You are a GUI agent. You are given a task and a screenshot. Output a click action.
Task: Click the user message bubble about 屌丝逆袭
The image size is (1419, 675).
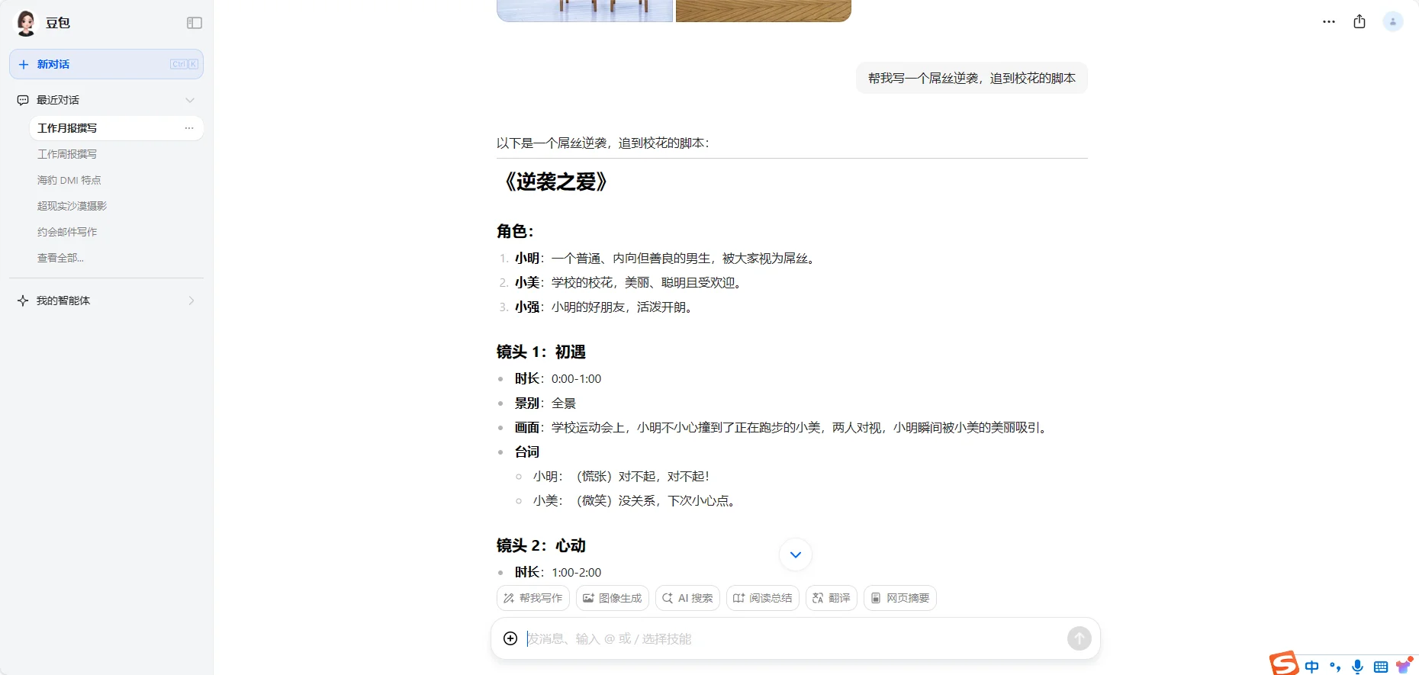(972, 78)
